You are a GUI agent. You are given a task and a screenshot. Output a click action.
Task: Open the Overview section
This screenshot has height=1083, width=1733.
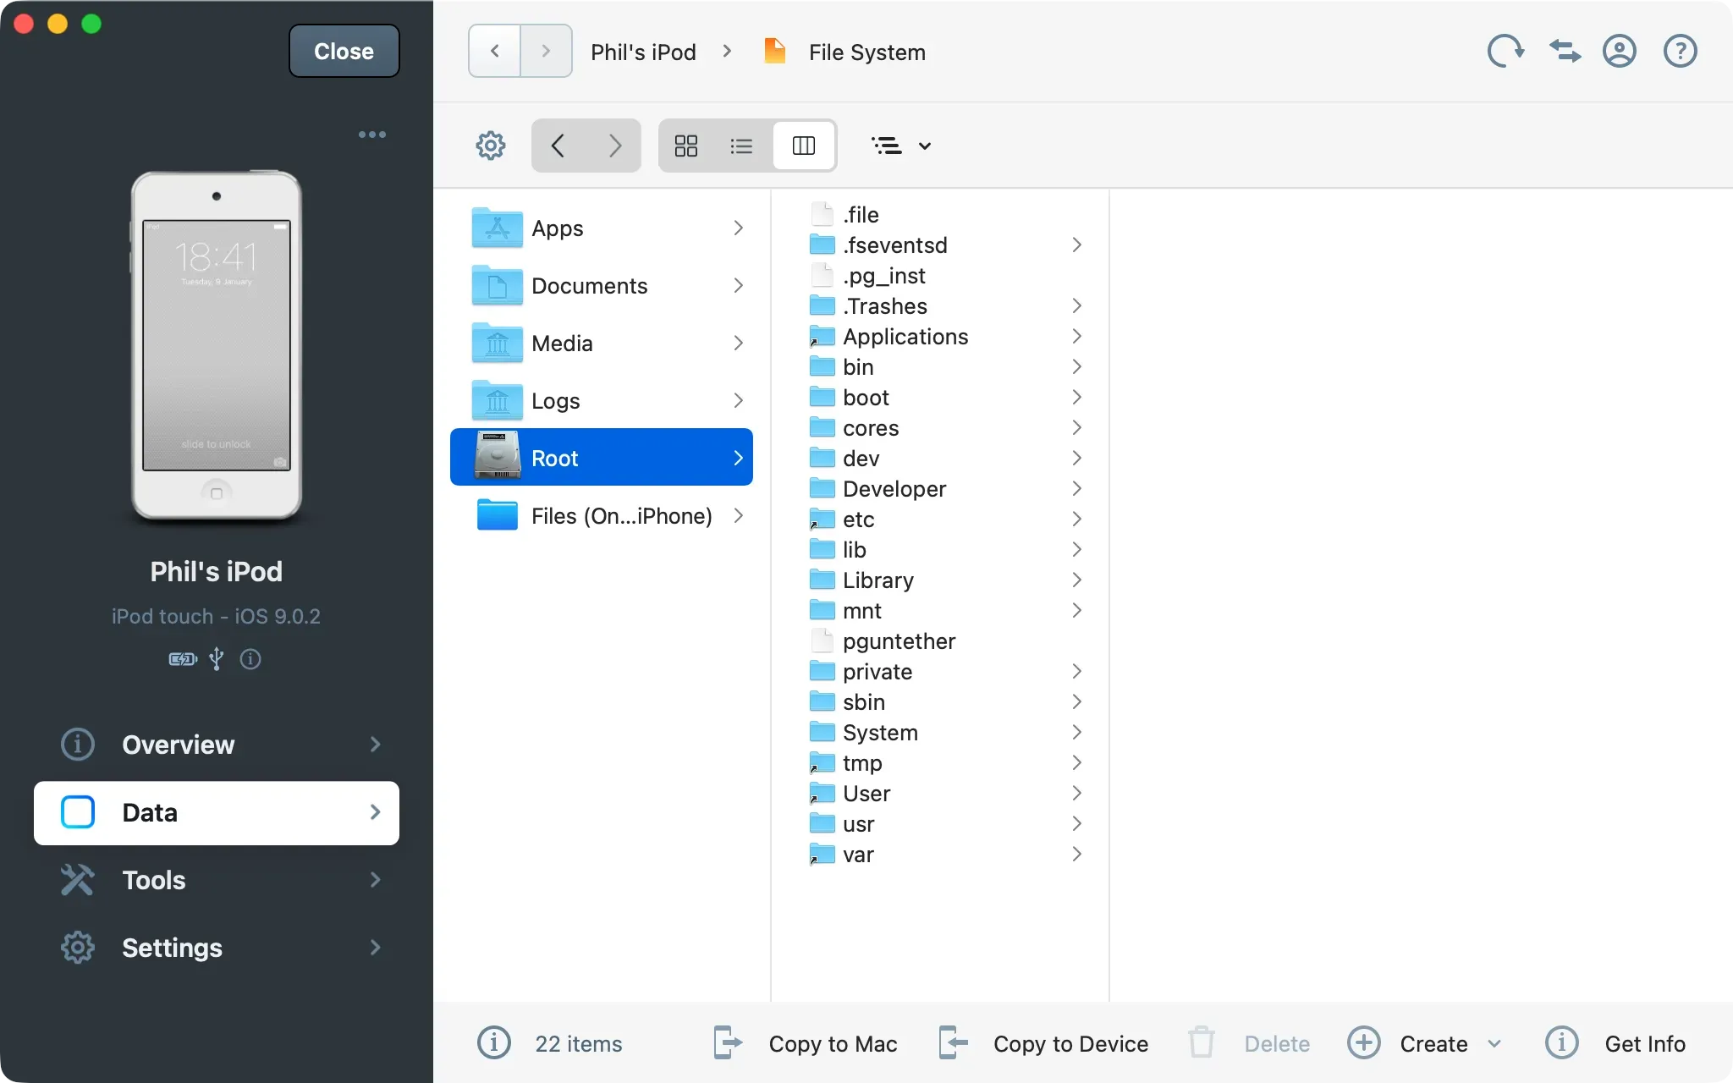coord(179,745)
